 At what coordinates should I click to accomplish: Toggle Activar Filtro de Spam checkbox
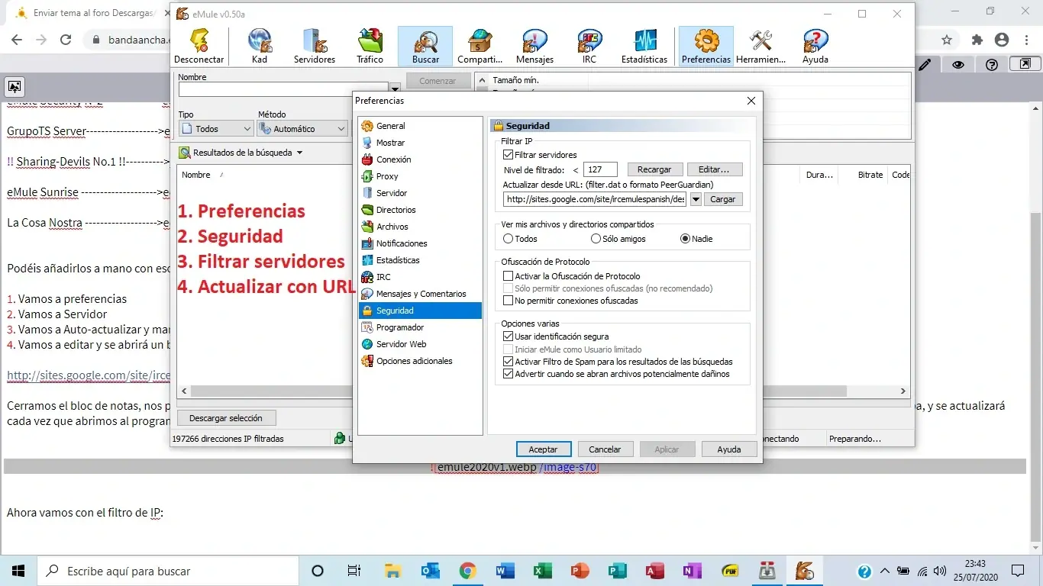click(x=509, y=362)
